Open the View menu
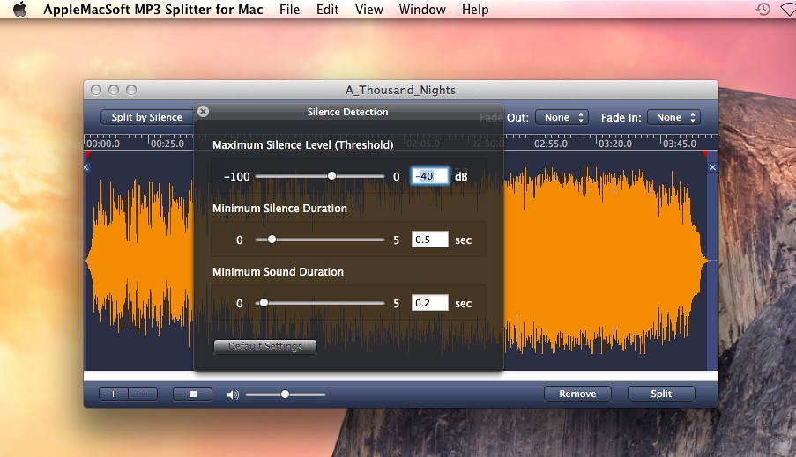 click(369, 9)
